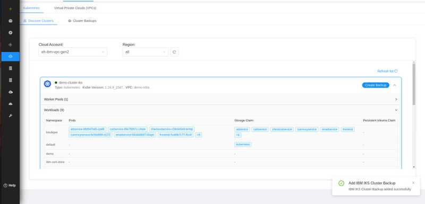Image resolution: width=425 pixels, height=204 pixels.
Task: Dismiss the IKS Cluster Backup notification
Action: click(x=413, y=183)
